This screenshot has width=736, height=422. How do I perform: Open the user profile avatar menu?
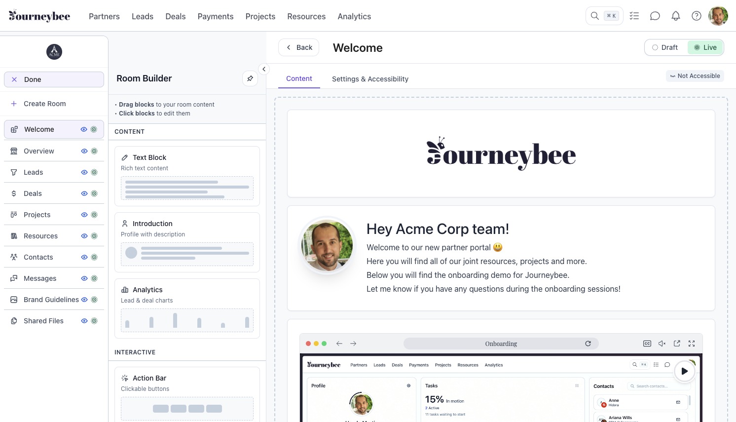(x=718, y=16)
